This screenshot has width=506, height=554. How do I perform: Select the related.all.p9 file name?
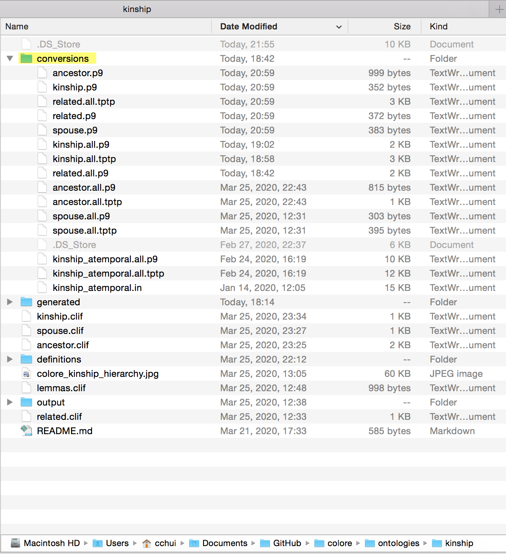pos(80,173)
